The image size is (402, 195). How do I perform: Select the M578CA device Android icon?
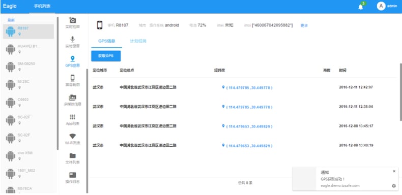[x=11, y=190]
